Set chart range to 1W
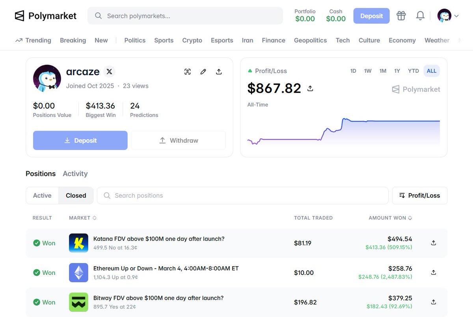This screenshot has width=473, height=317. (368, 71)
